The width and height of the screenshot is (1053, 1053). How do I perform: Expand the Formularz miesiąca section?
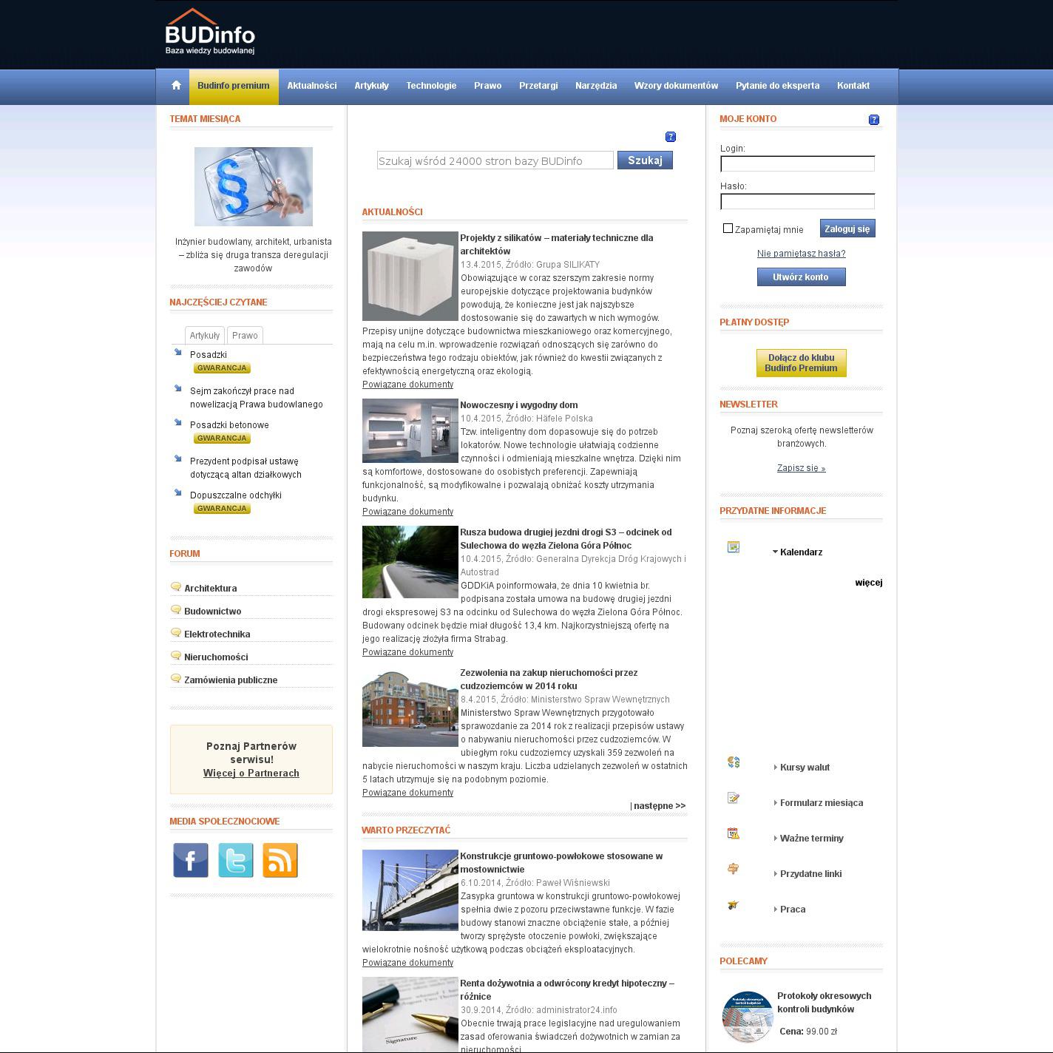click(x=820, y=803)
